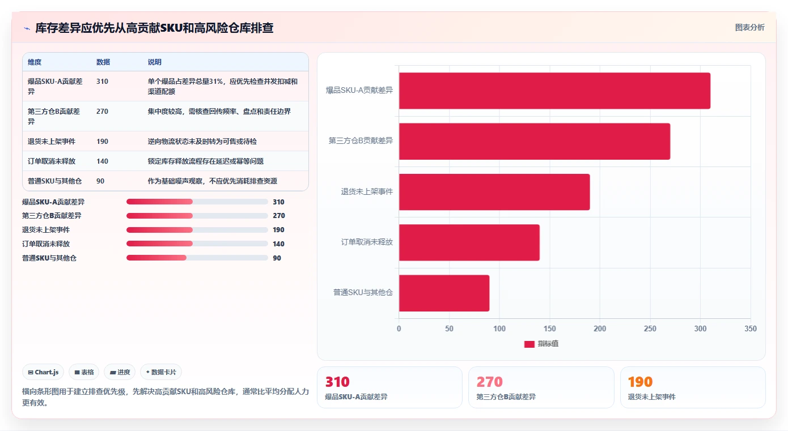Click the 维度 column header
788x431 pixels.
35,62
